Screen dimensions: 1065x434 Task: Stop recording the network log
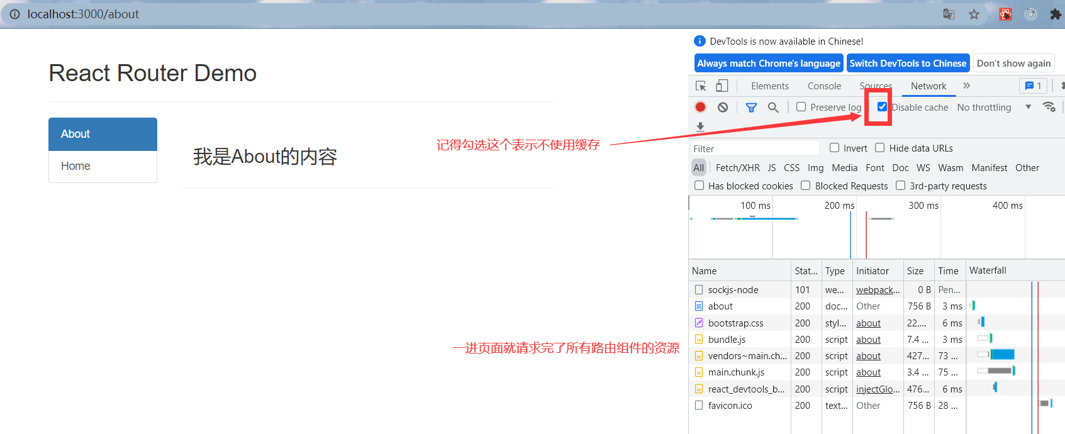700,107
